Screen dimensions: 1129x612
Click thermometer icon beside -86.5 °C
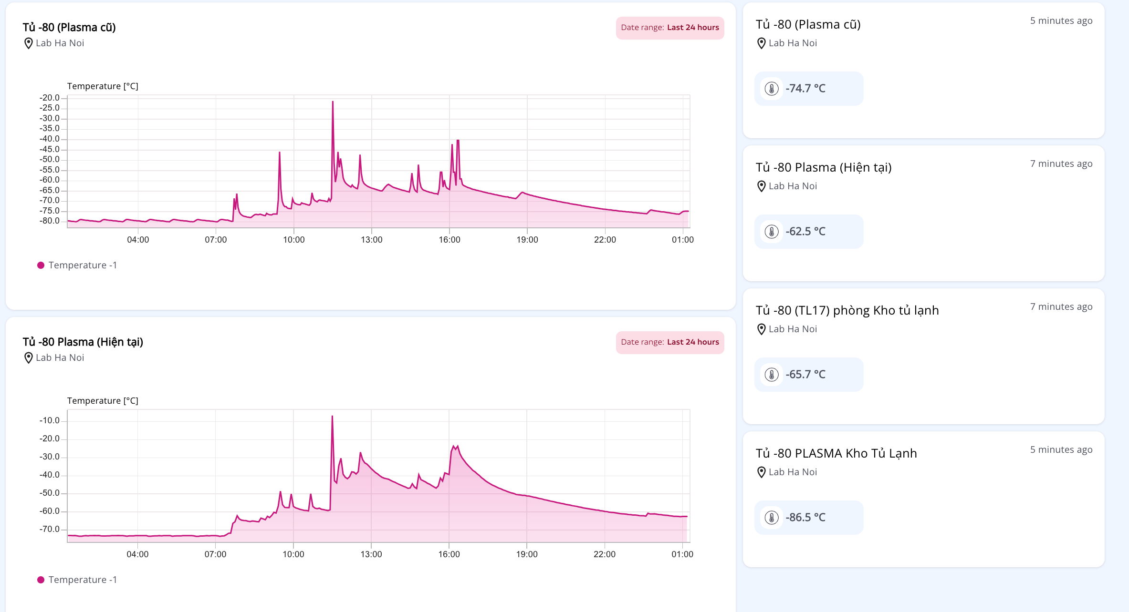pyautogui.click(x=772, y=518)
